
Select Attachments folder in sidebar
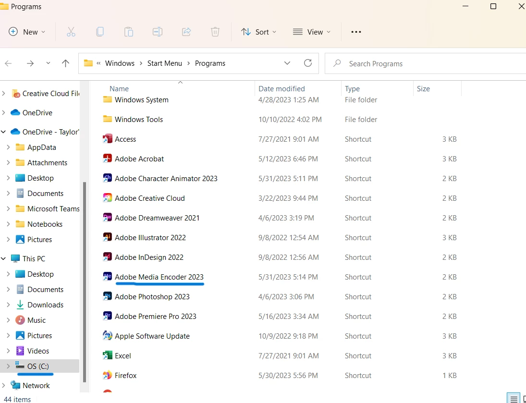coord(47,163)
